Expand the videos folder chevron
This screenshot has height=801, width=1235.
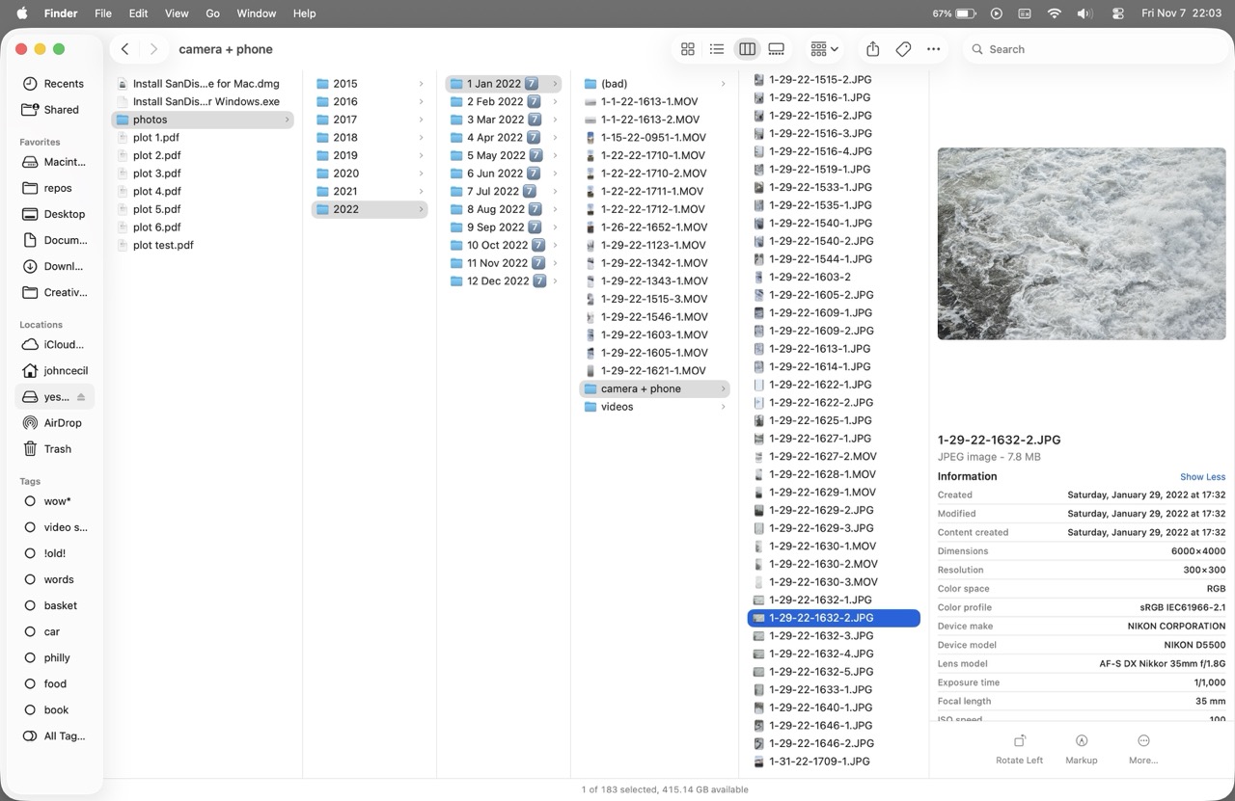[x=723, y=407]
